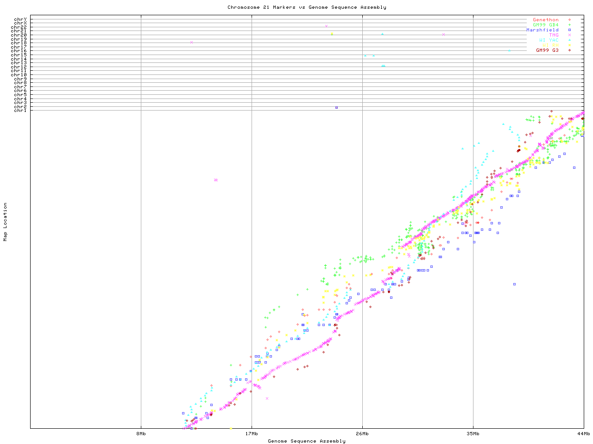The width and height of the screenshot is (593, 444).
Task: Click the chart title Chromosome 21 Markers
Action: [x=307, y=7]
